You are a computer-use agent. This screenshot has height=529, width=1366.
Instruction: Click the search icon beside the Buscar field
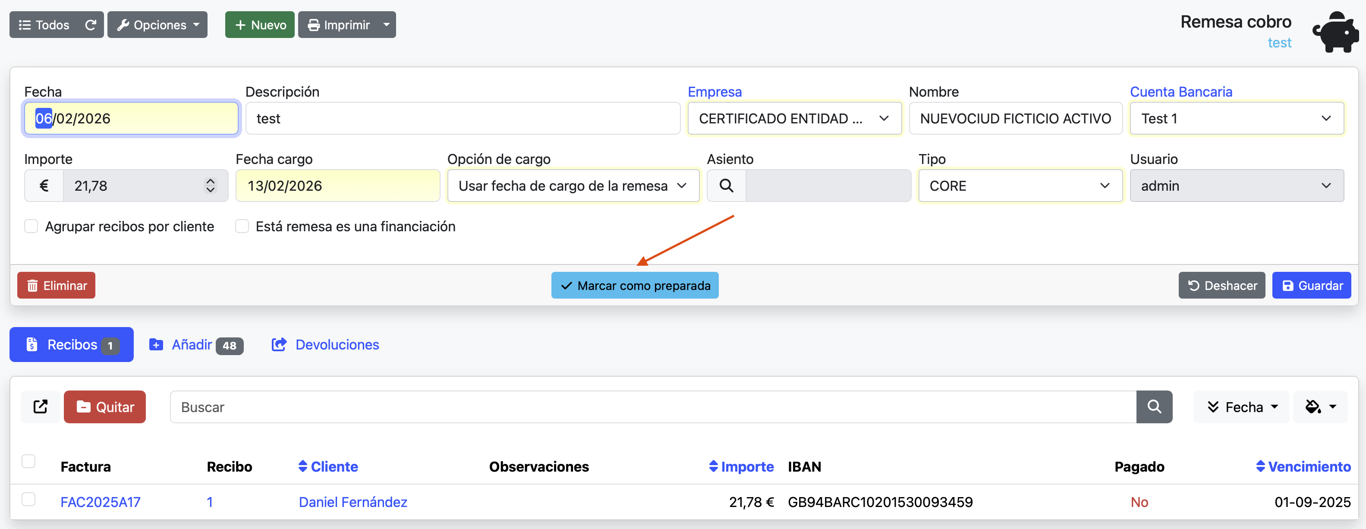point(1155,406)
